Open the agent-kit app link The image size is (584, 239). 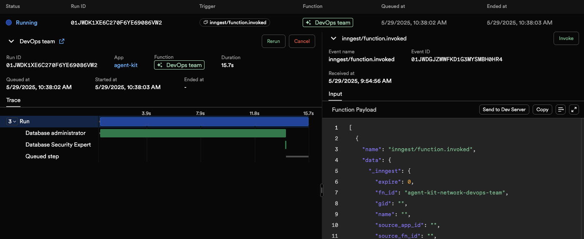[x=126, y=65]
